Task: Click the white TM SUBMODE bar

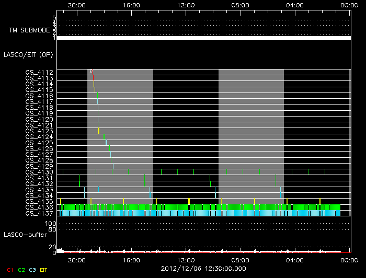Action: [x=203, y=38]
